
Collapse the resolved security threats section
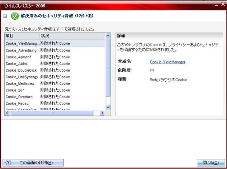click(x=5, y=16)
